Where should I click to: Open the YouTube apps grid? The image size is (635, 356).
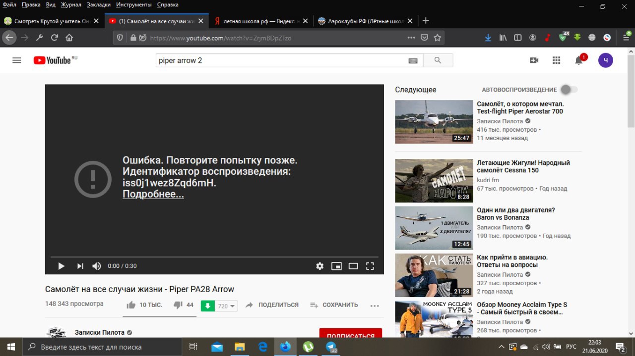tap(557, 60)
